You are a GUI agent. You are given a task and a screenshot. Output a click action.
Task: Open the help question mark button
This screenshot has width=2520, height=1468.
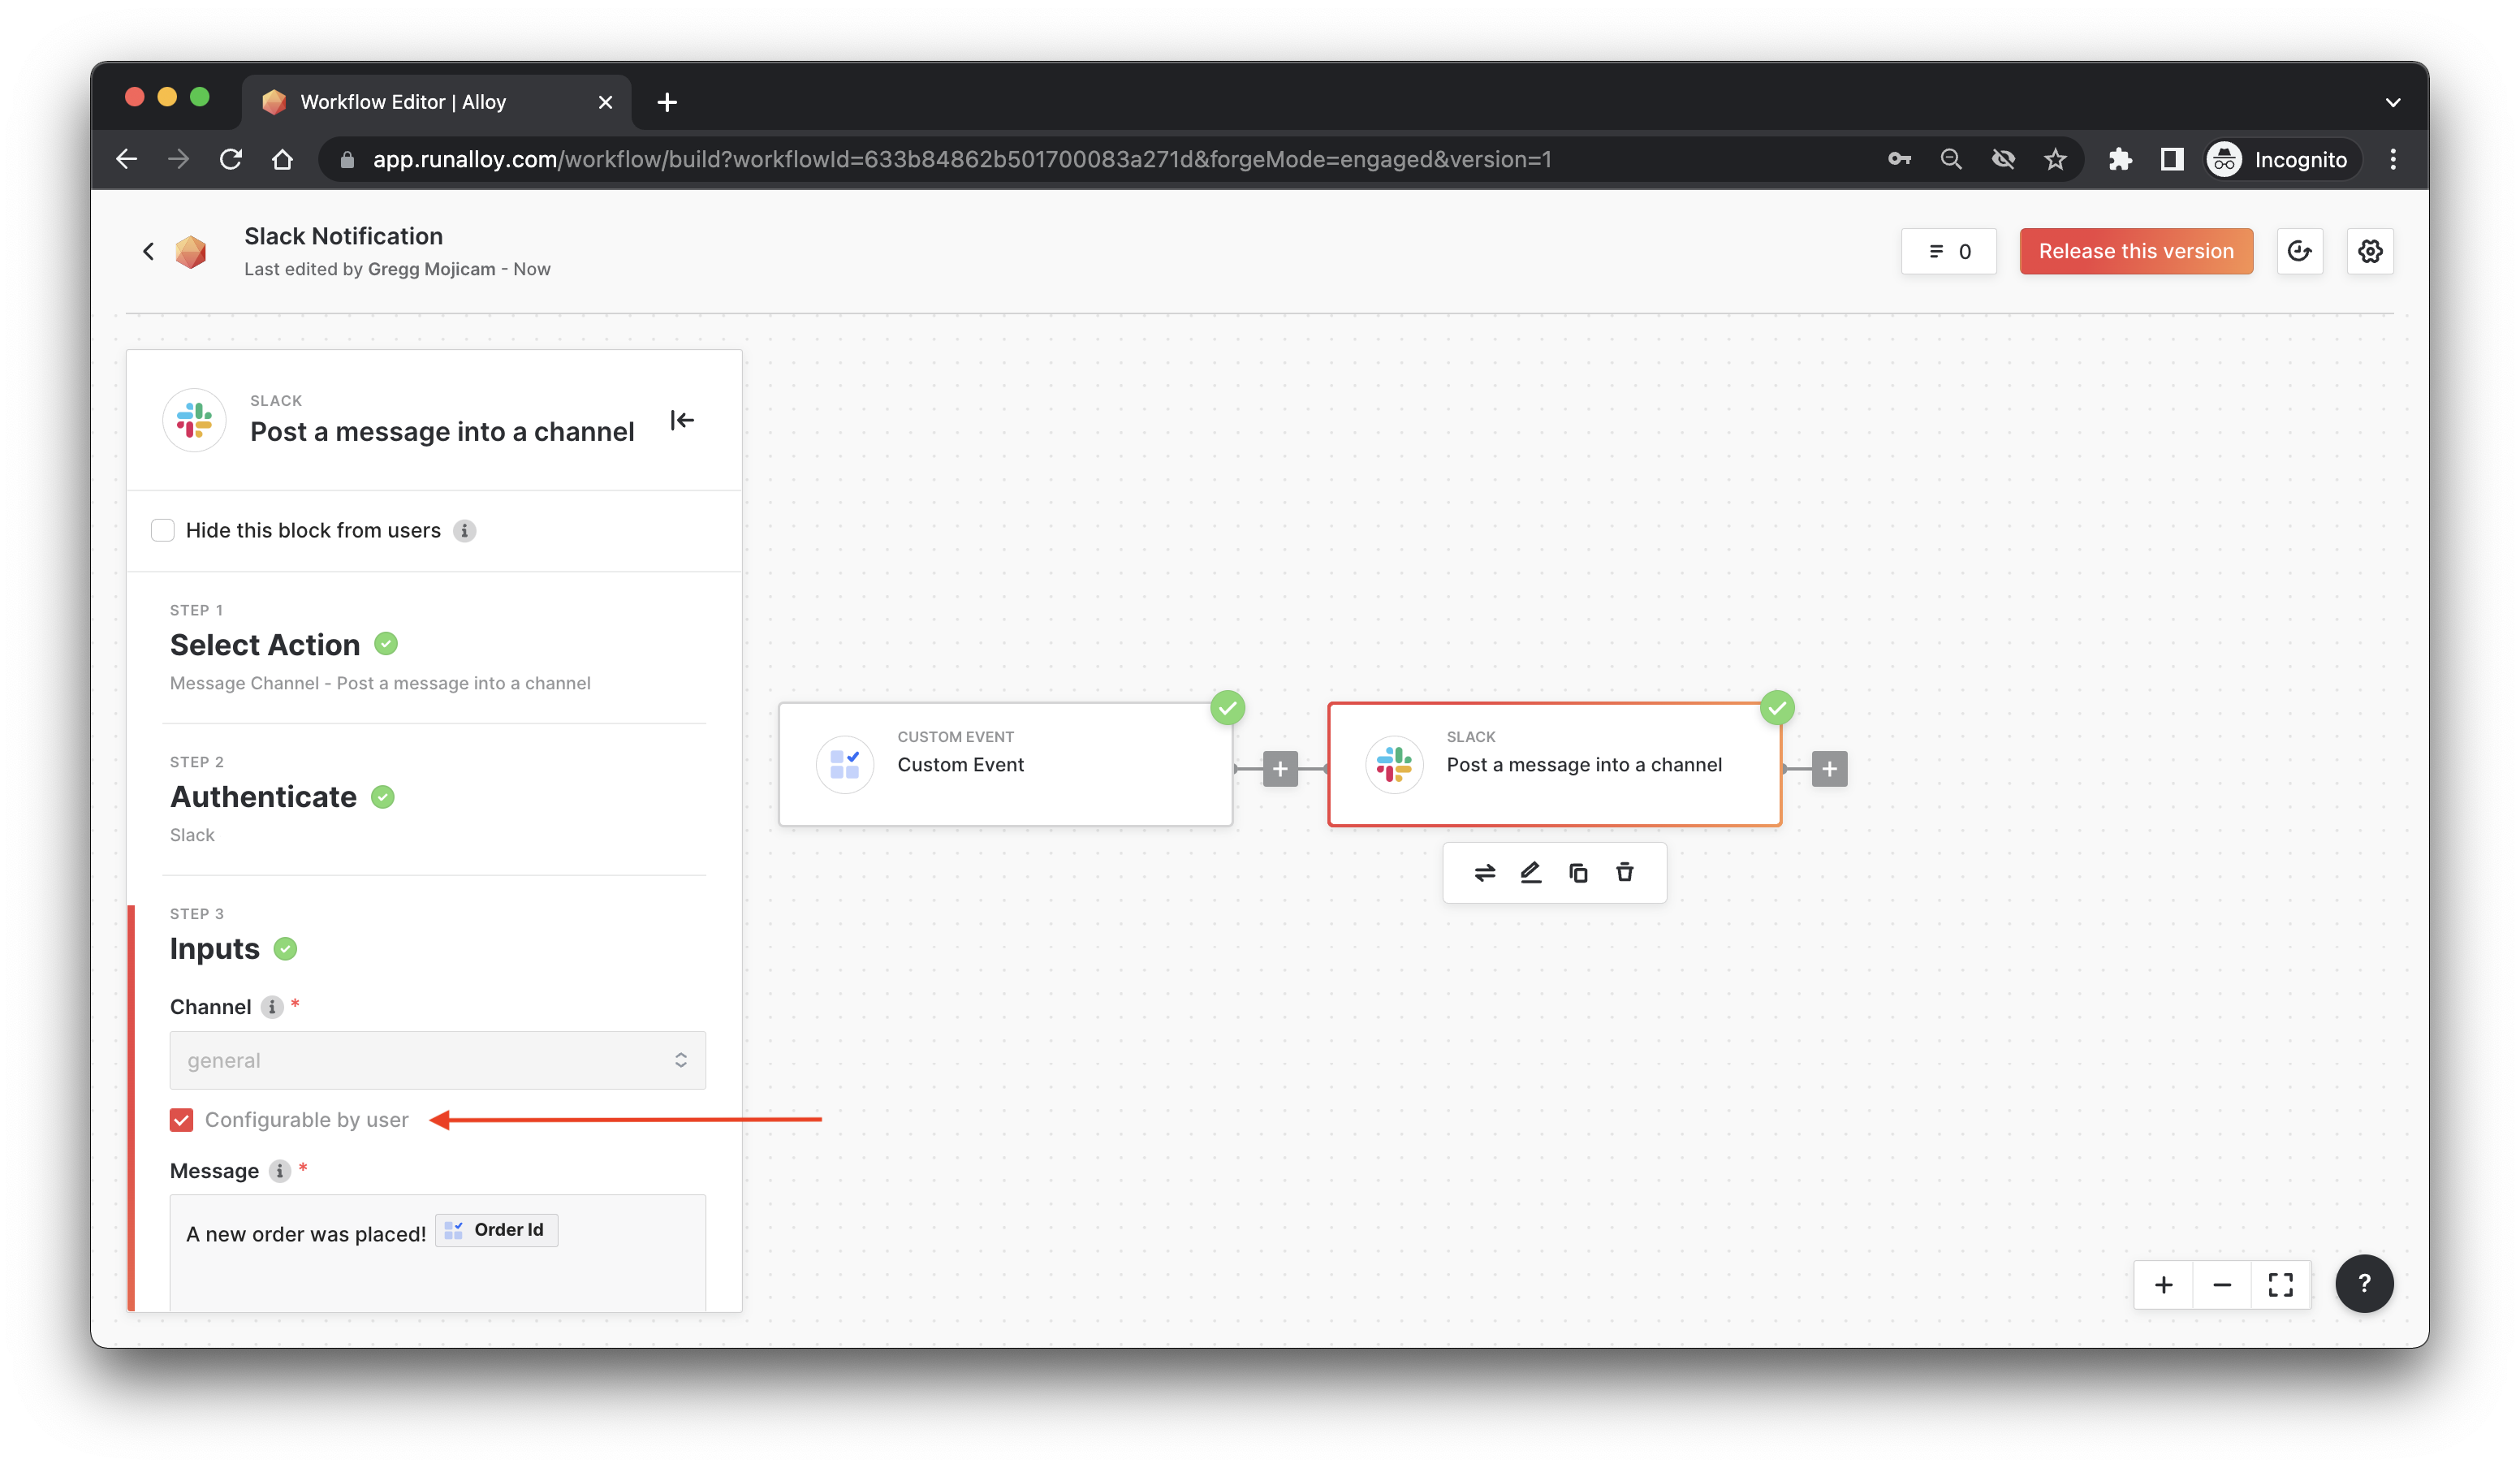click(2364, 1284)
